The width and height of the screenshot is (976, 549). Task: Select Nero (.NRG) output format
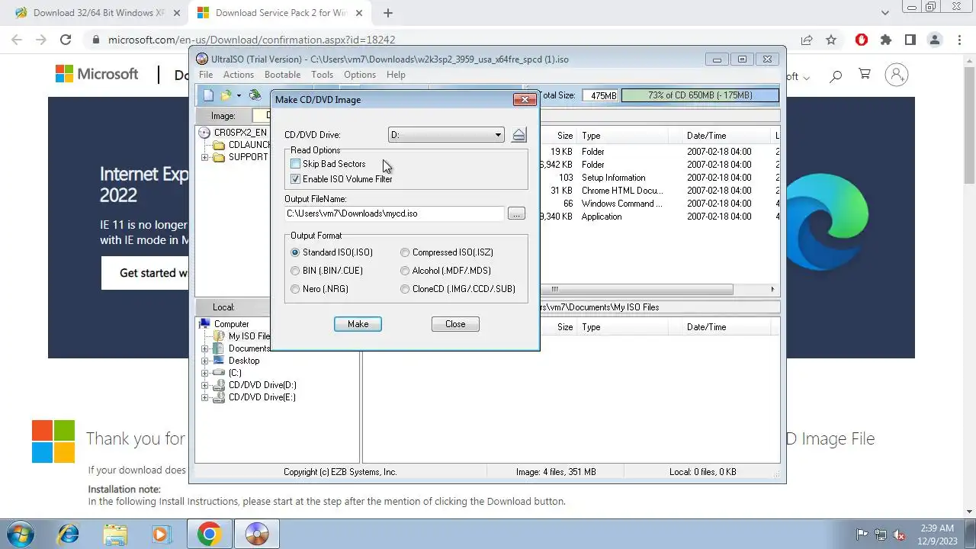tap(295, 289)
